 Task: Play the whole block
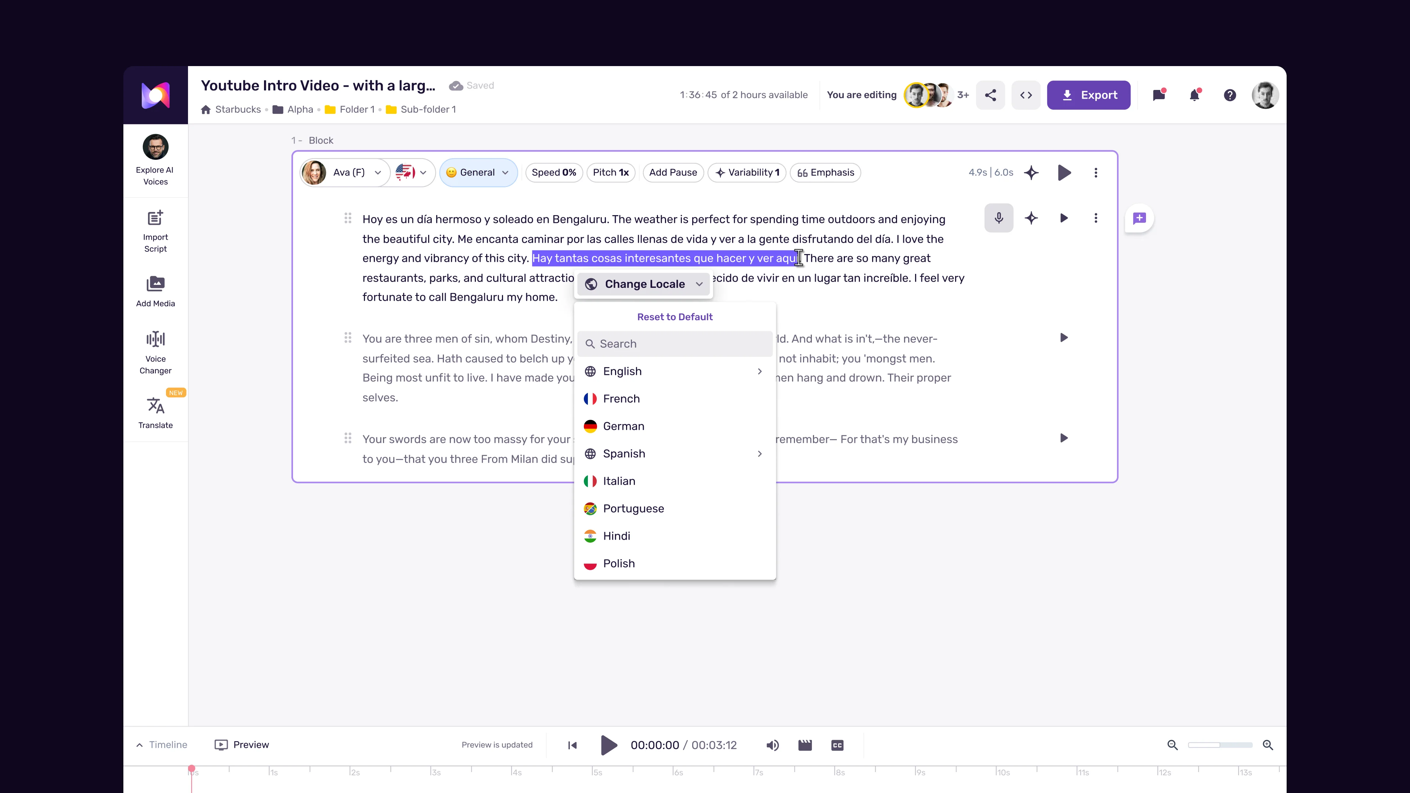pyautogui.click(x=1064, y=173)
